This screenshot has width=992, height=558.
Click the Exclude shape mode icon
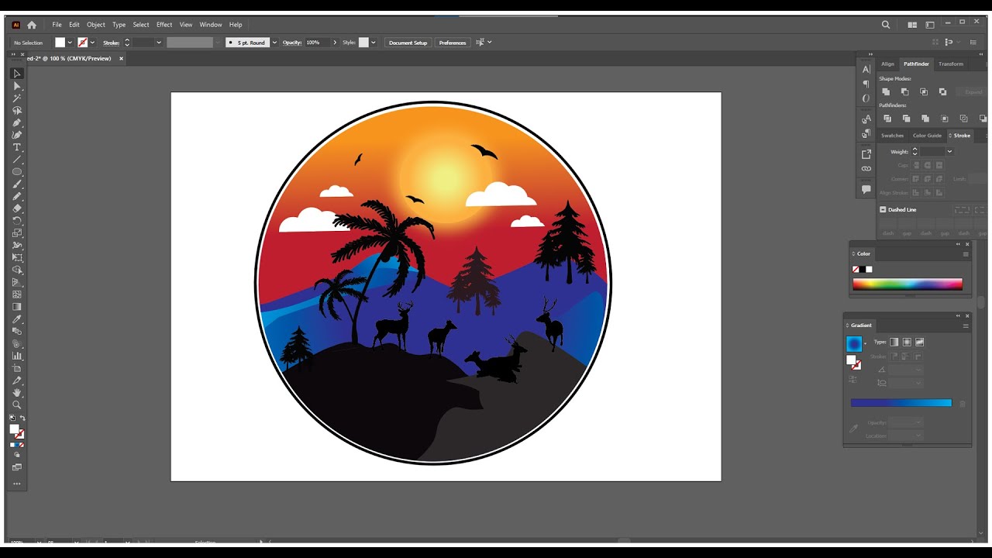point(942,91)
